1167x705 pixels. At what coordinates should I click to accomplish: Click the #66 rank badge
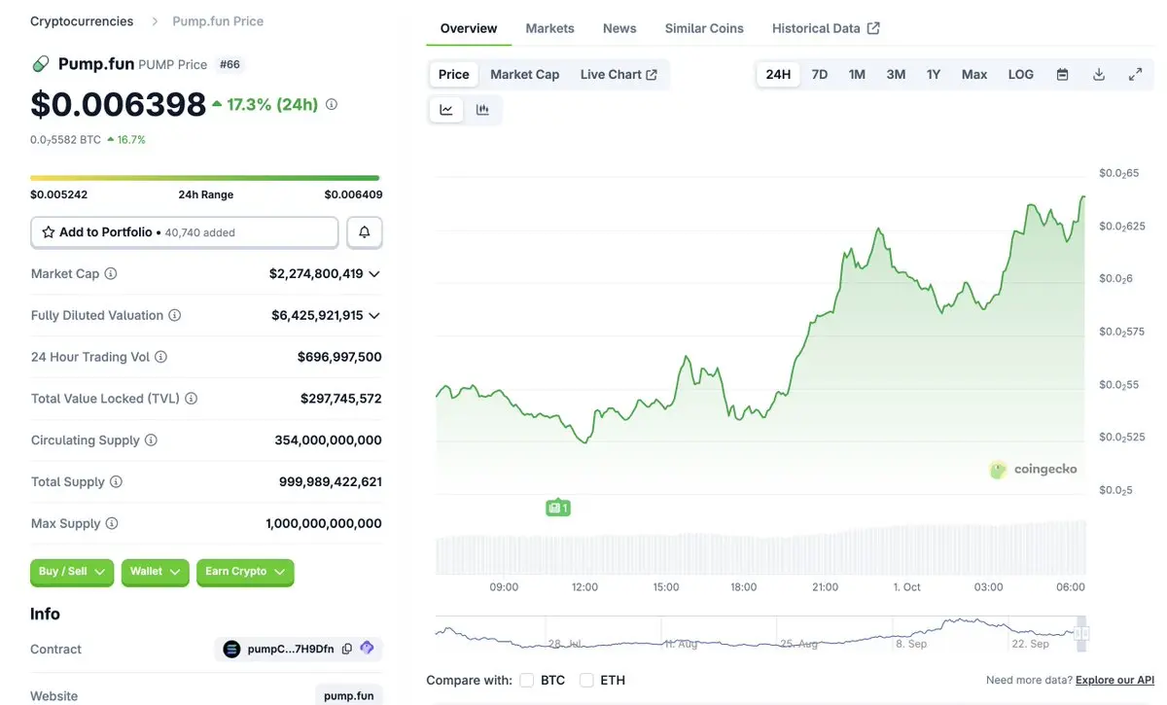click(230, 64)
